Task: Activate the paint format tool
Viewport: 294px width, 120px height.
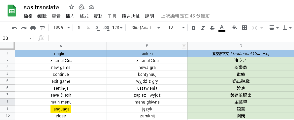Action: (x=43, y=28)
